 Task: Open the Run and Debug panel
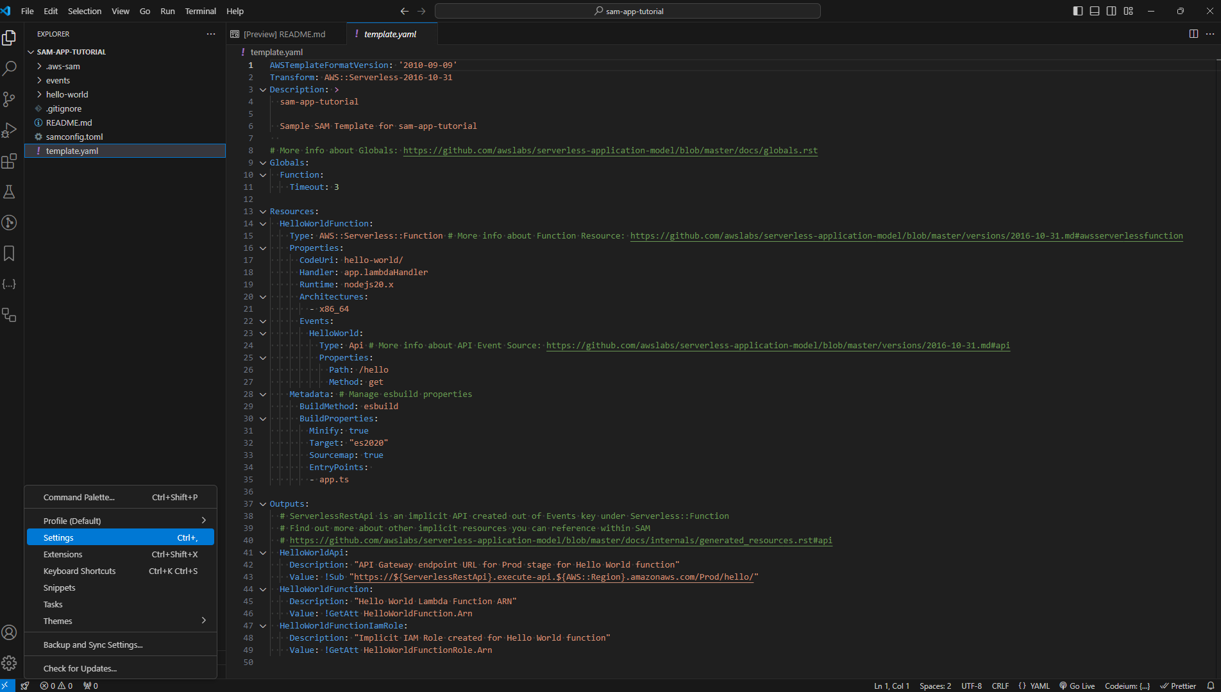pyautogui.click(x=10, y=130)
